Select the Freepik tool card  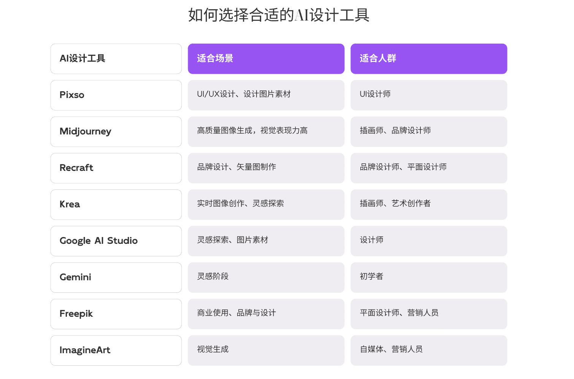pyautogui.click(x=116, y=314)
